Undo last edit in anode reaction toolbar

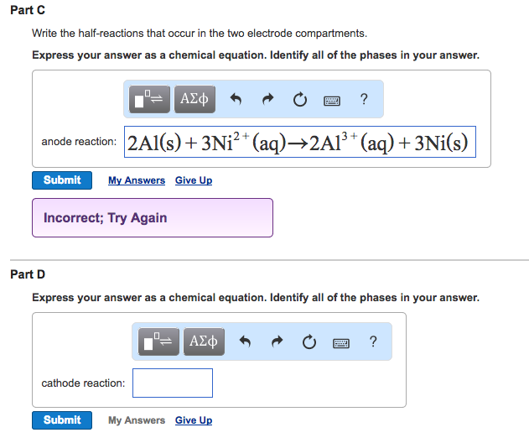tap(236, 99)
